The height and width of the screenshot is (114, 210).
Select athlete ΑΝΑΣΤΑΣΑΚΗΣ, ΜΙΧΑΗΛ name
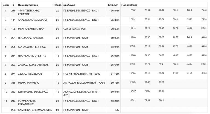coord(33,20)
